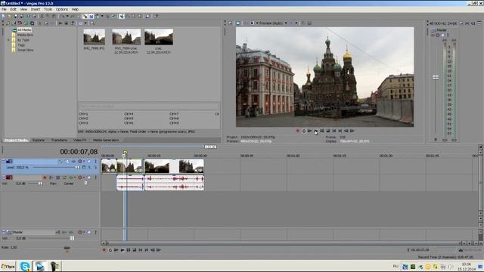Open project video properties in preview window
Image resolution: width=484 pixels, height=272 pixels.
(230, 23)
